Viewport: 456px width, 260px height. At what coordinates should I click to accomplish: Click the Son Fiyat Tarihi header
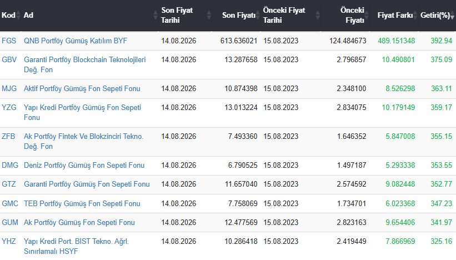click(x=177, y=15)
